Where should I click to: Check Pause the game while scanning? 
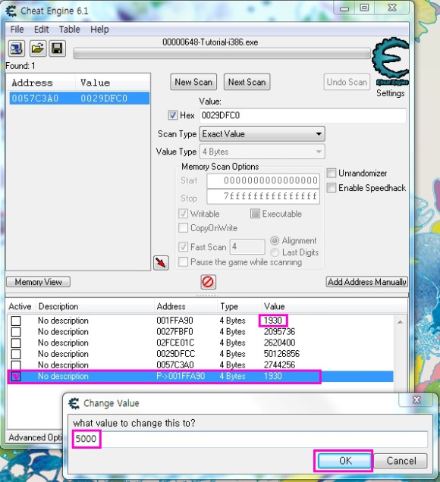[x=183, y=262]
